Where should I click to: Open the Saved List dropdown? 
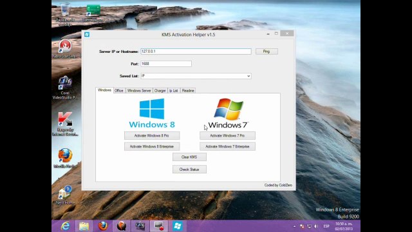196,76
